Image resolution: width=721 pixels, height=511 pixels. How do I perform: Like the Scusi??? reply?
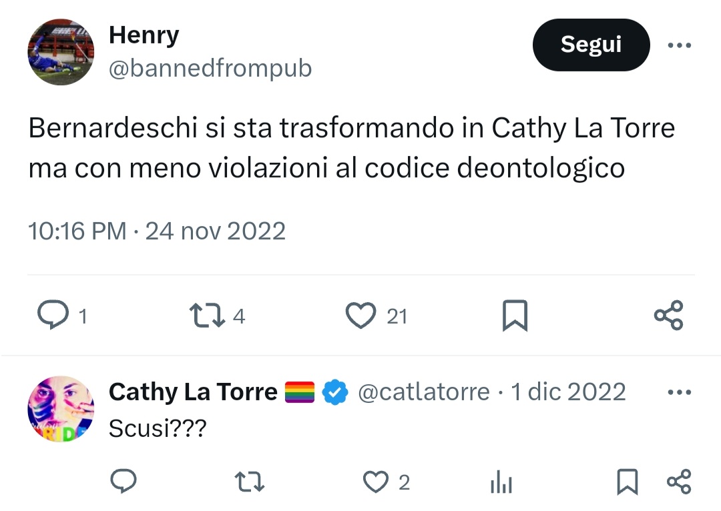[x=376, y=482]
